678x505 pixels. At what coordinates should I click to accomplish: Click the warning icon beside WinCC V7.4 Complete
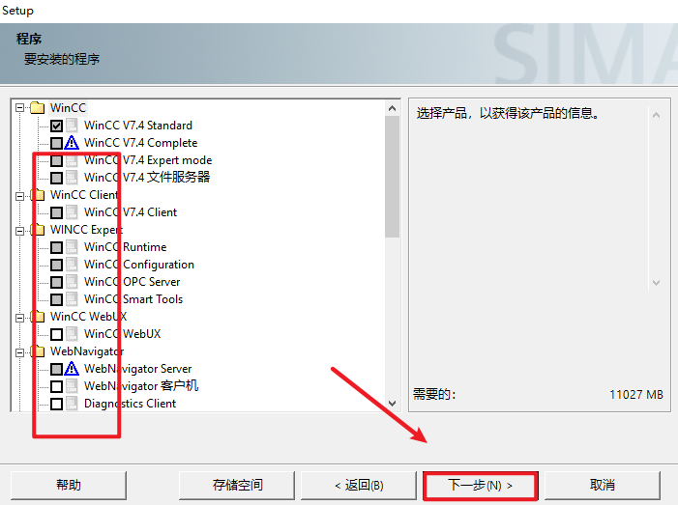click(73, 143)
